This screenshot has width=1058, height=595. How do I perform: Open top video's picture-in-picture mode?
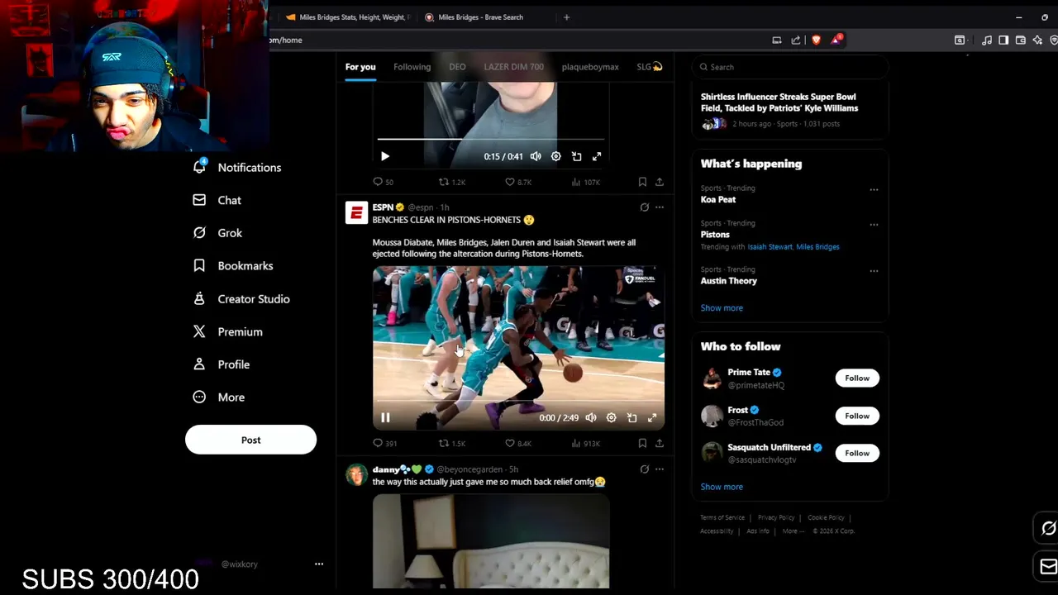pyautogui.click(x=577, y=156)
